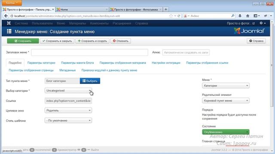Image resolution: width=275 pixels, height=154 pixels.
Task: Click the Joomla logo icon in the admin menu bar
Action: [9, 23]
